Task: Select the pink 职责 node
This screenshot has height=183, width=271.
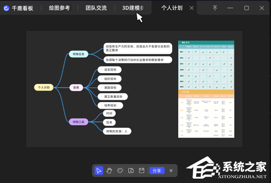Action: [x=76, y=88]
